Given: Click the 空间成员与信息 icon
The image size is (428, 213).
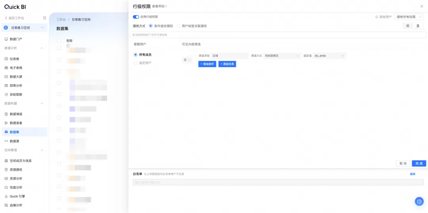Looking at the screenshot, I should tap(6, 161).
